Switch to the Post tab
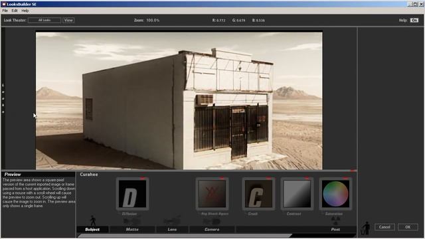The image size is (425, 239). (335, 230)
